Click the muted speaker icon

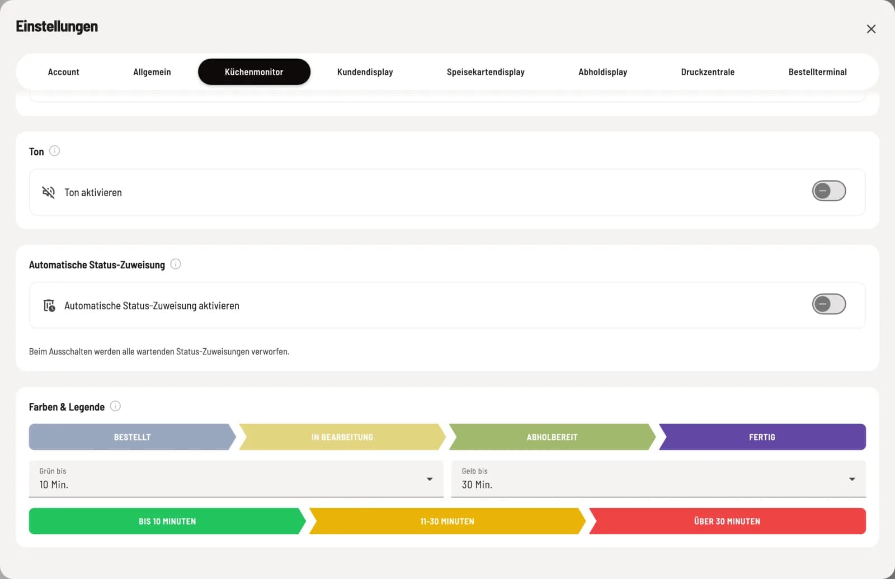coord(49,192)
